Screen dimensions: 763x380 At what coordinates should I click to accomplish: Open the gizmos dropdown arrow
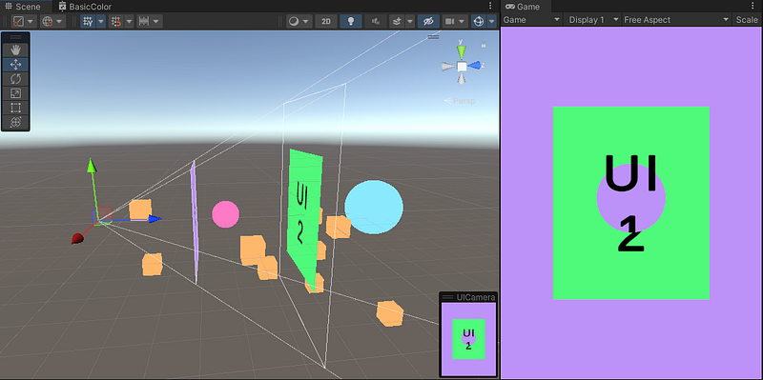tap(491, 21)
